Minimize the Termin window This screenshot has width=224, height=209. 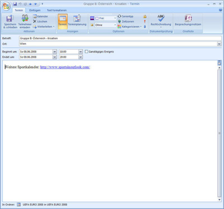coord(209,4)
